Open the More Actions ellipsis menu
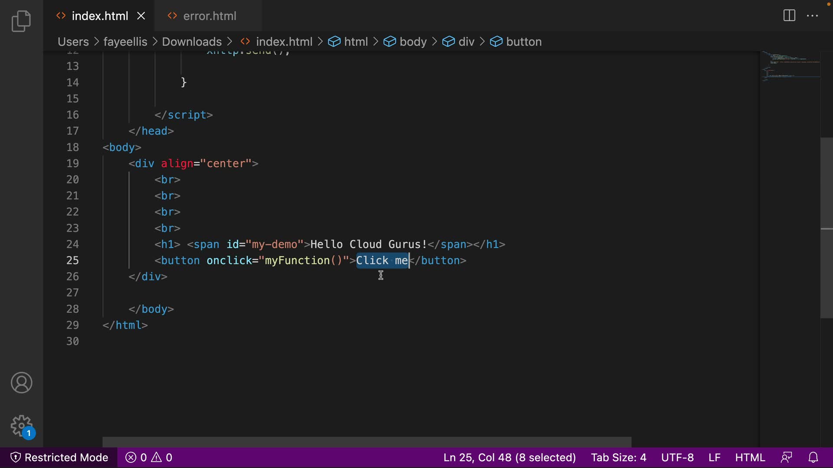The width and height of the screenshot is (833, 468). point(812,16)
